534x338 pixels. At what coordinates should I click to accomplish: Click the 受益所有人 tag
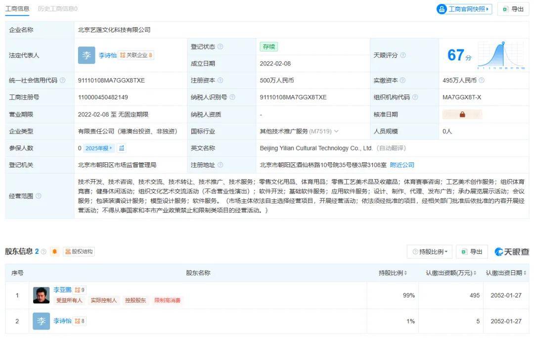69,300
